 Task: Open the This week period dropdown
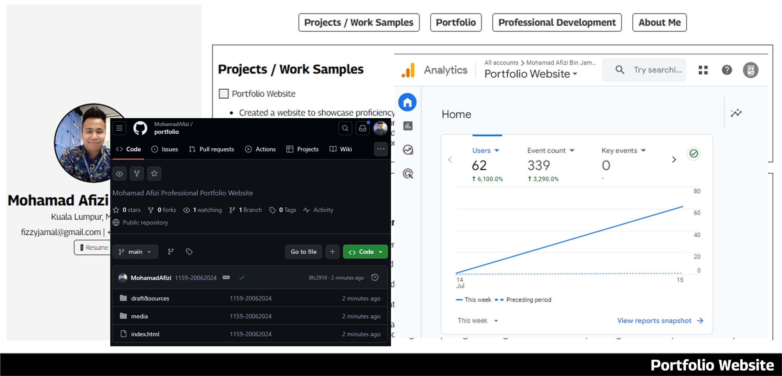478,321
